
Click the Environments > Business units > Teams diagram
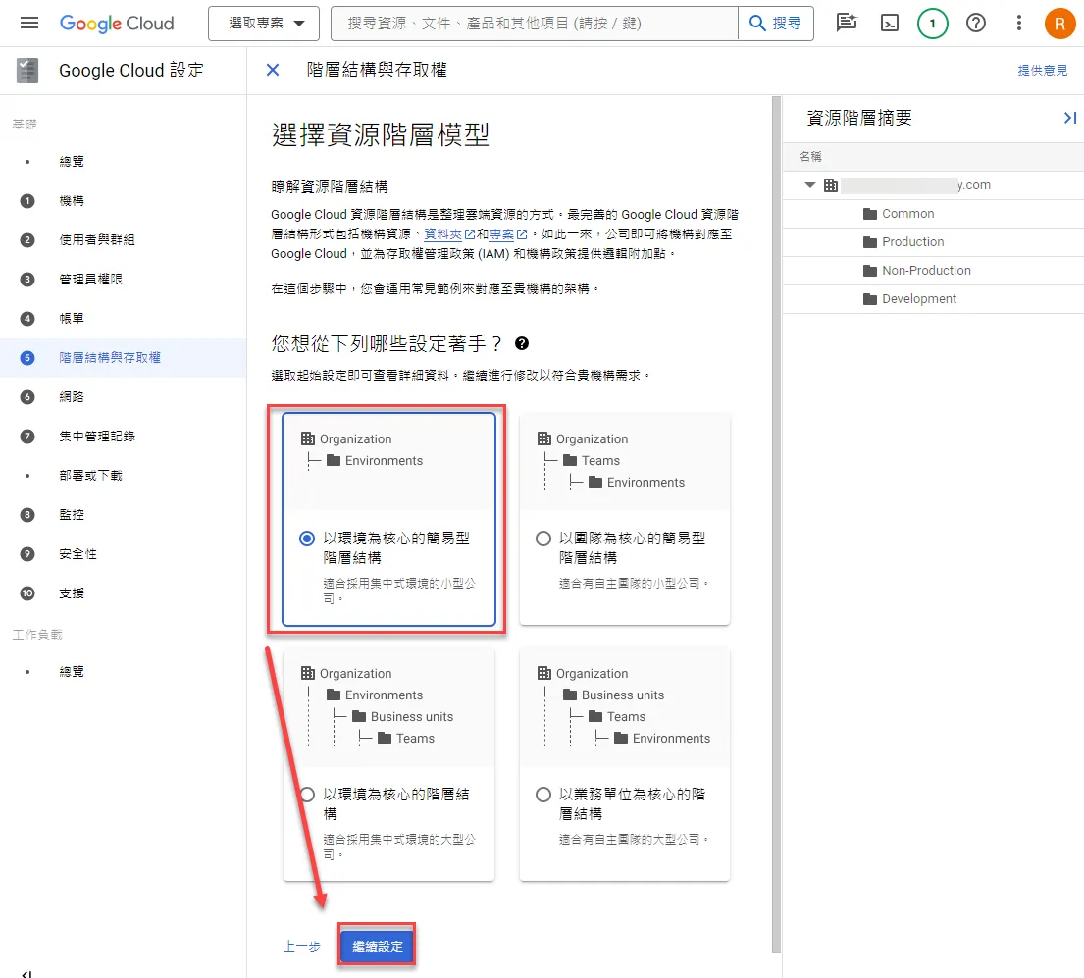[x=388, y=707]
